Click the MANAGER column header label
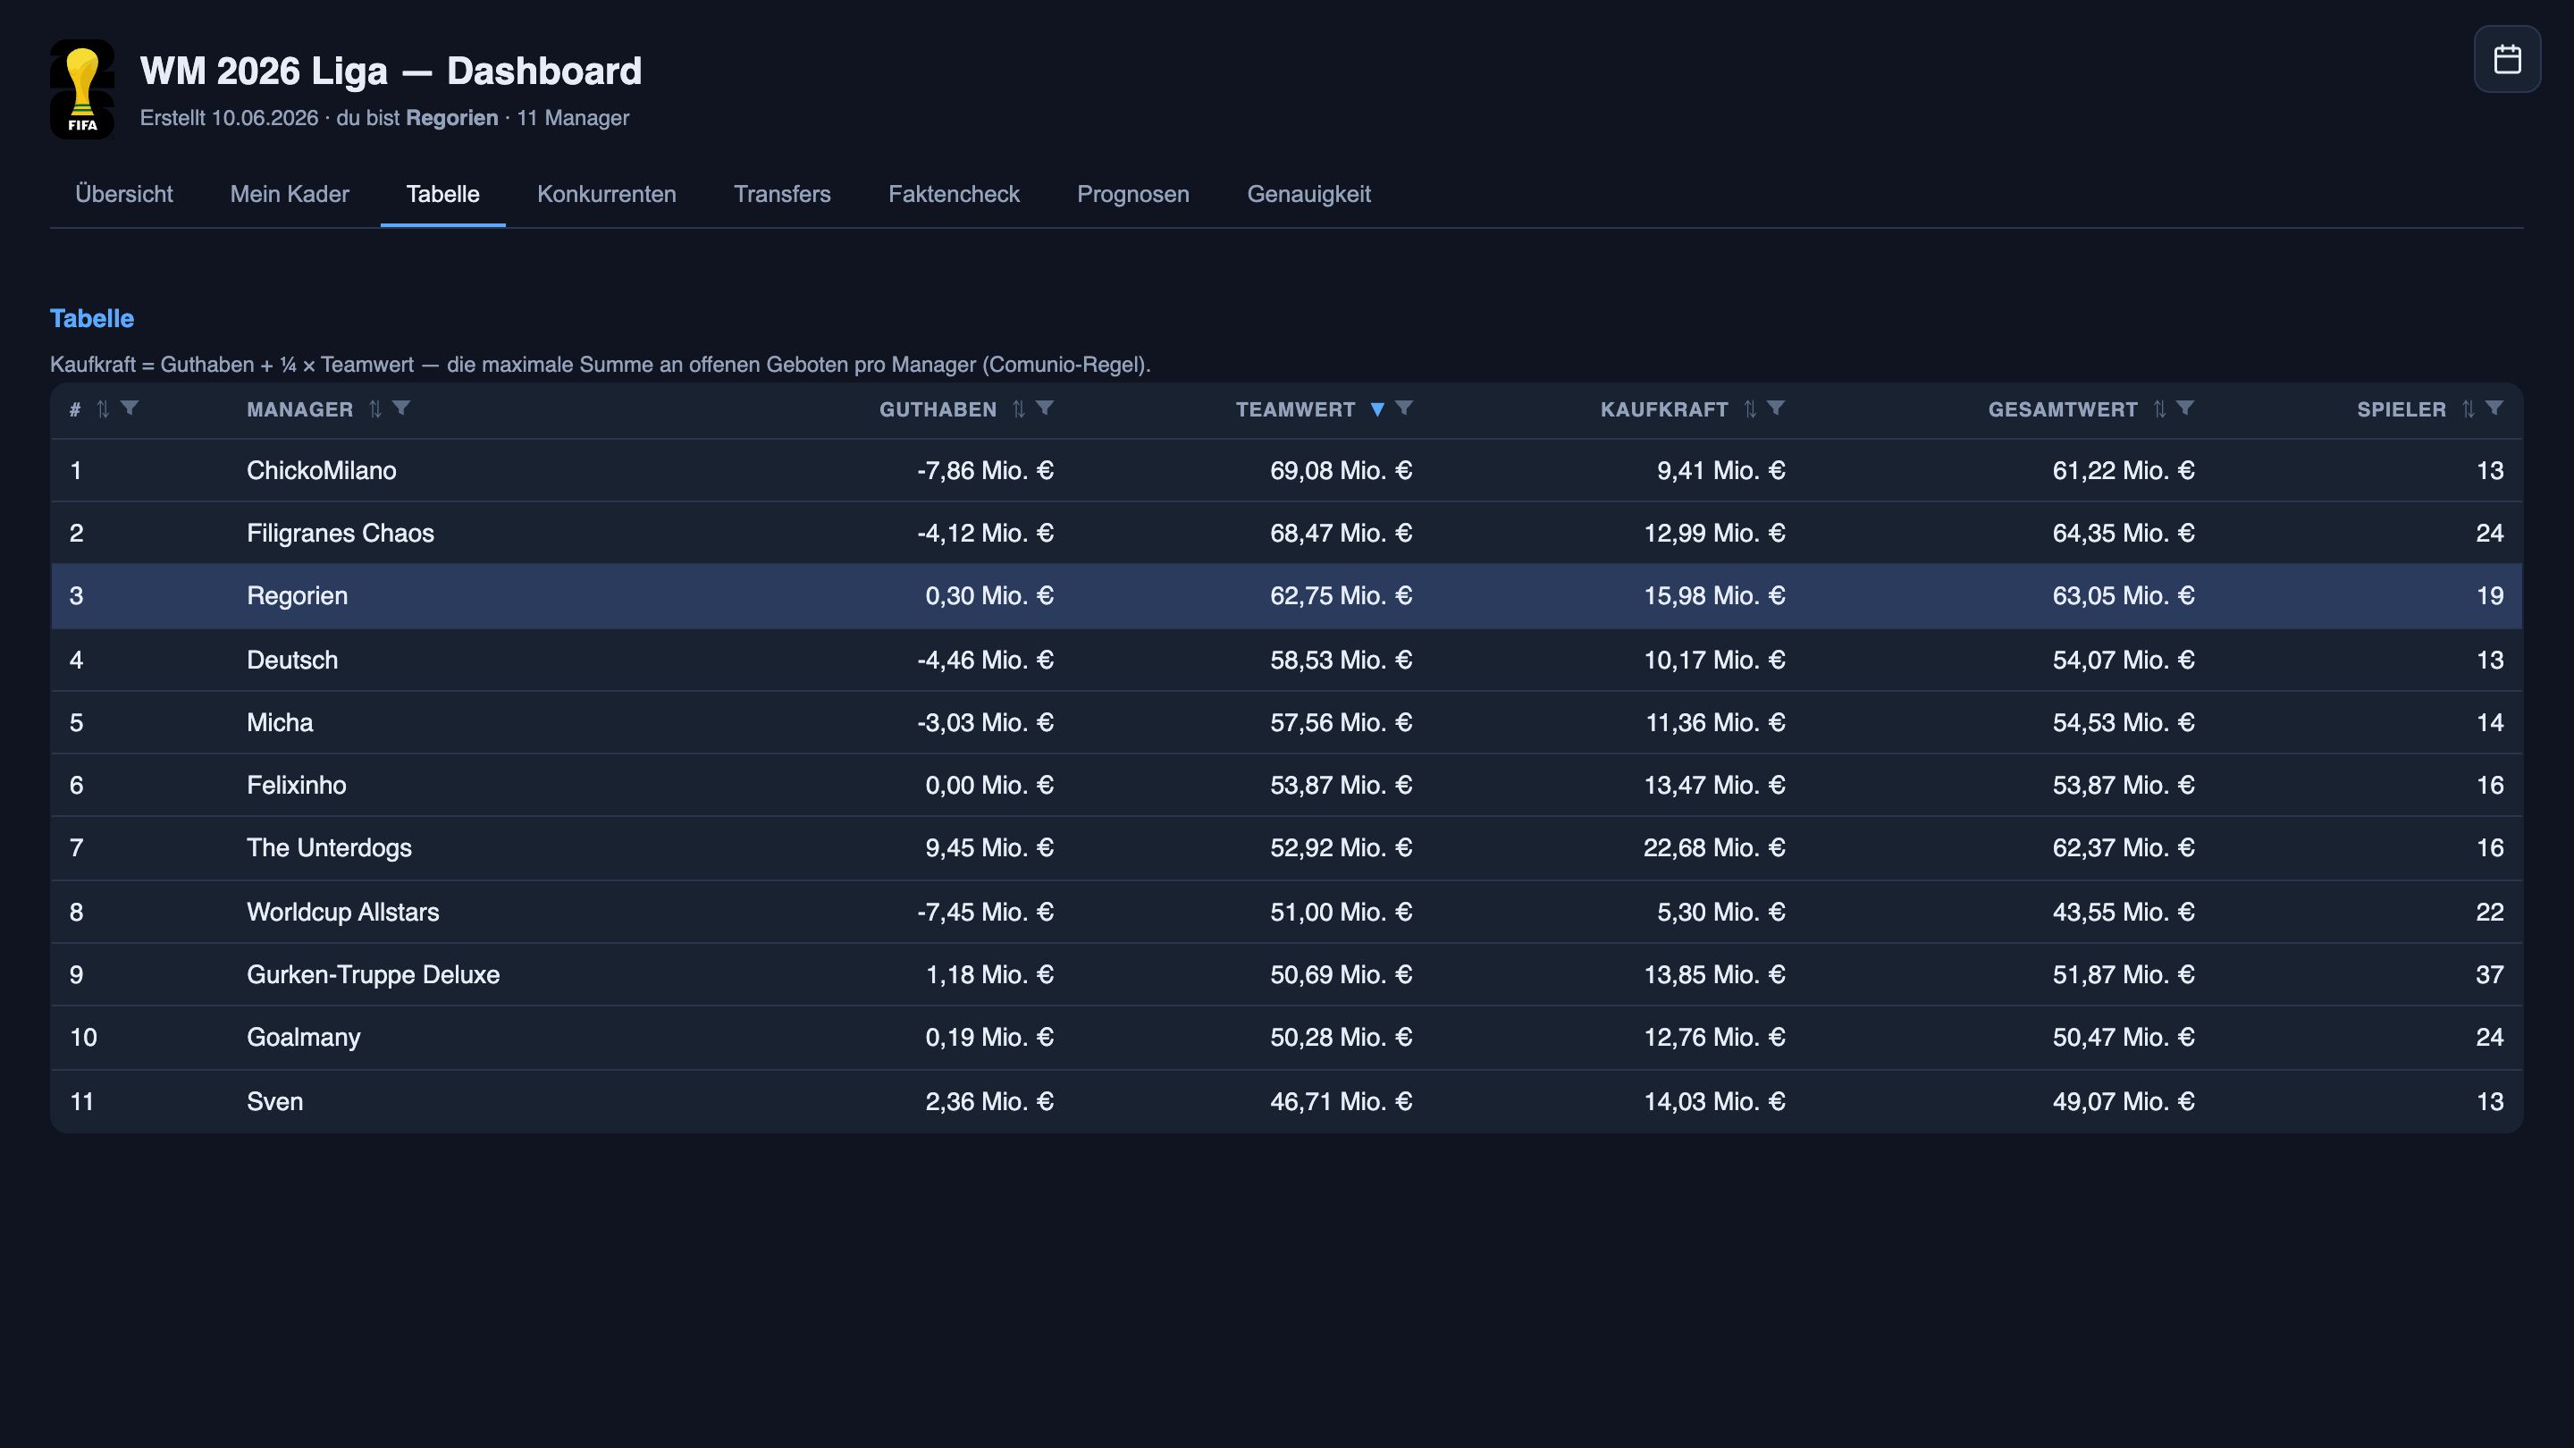The image size is (2574, 1448). pyautogui.click(x=299, y=409)
